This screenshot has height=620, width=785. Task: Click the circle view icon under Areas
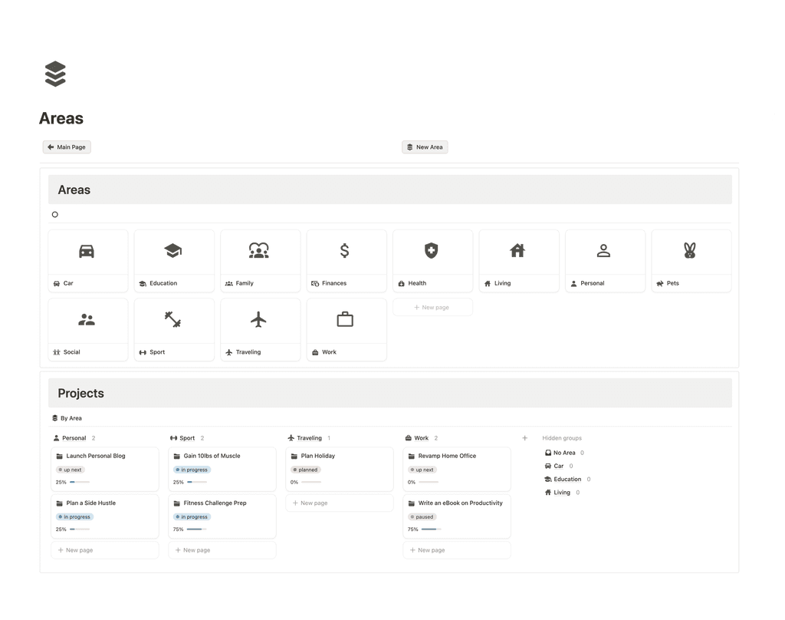[55, 215]
